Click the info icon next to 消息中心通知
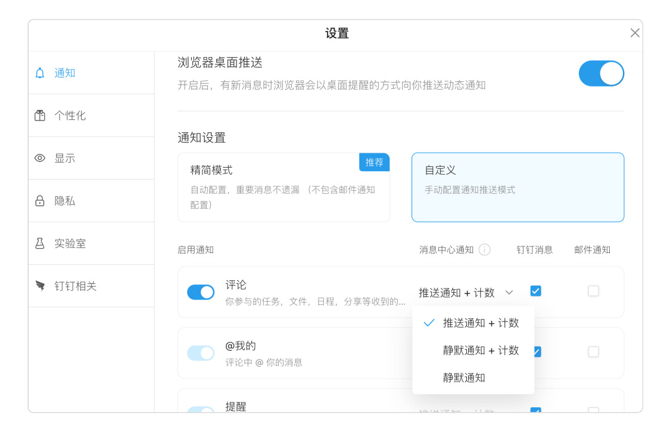The height and width of the screenshot is (433, 670). point(485,250)
